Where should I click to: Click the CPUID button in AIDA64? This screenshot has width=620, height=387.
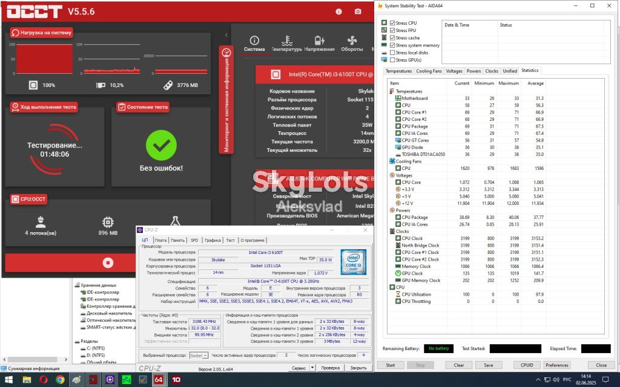[527, 365]
